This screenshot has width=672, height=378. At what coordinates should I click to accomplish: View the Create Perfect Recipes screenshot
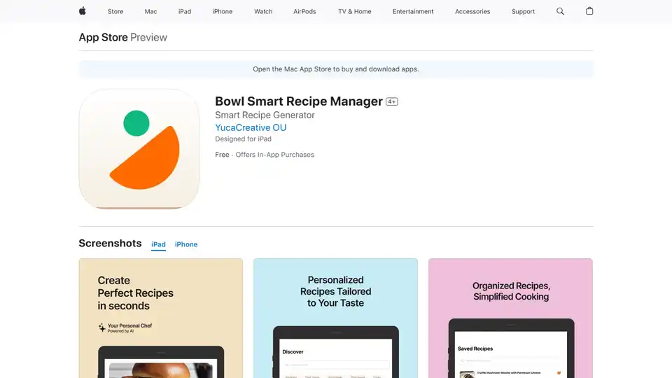(x=161, y=318)
